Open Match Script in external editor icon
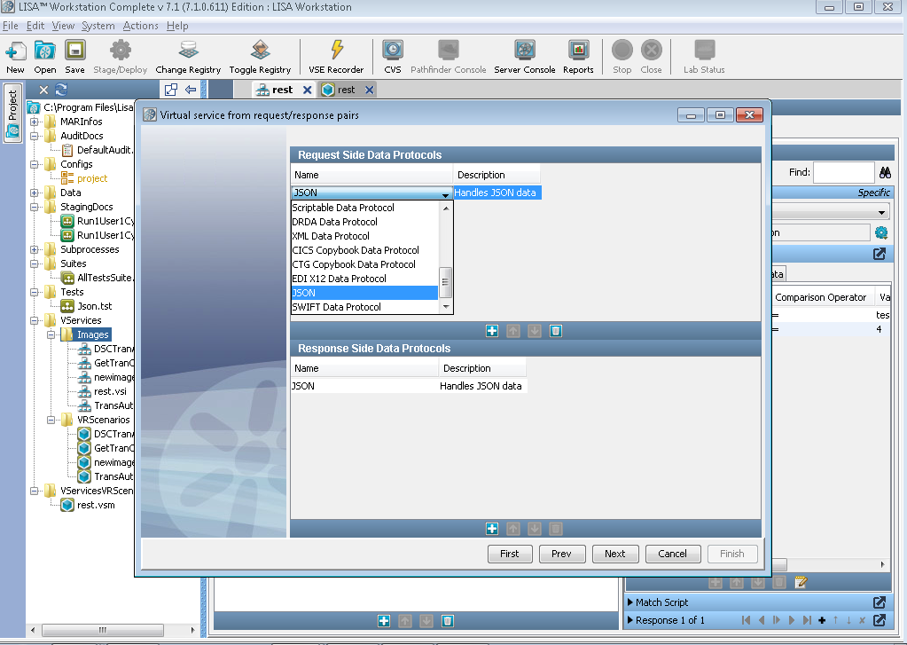 click(x=880, y=602)
